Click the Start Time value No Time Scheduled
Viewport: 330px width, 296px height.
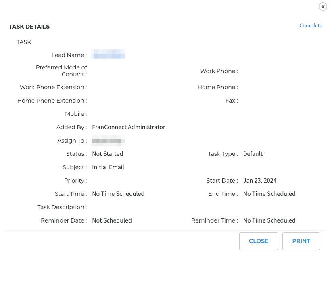click(x=118, y=194)
